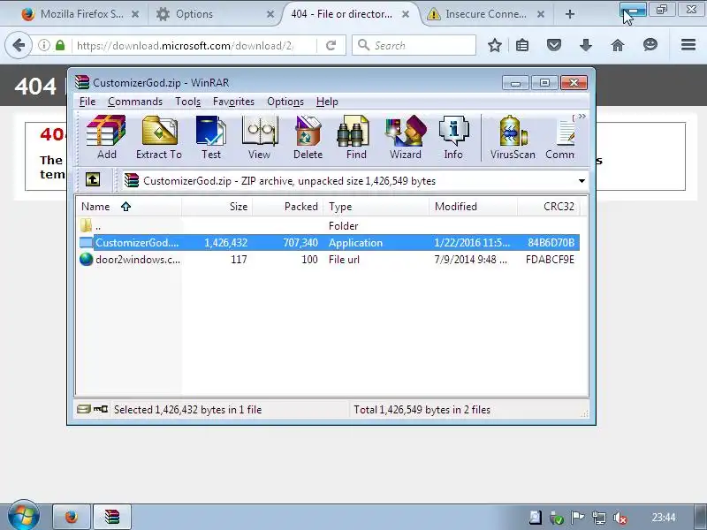Show site information icon in address bar
The height and width of the screenshot is (530, 707).
tap(43, 45)
